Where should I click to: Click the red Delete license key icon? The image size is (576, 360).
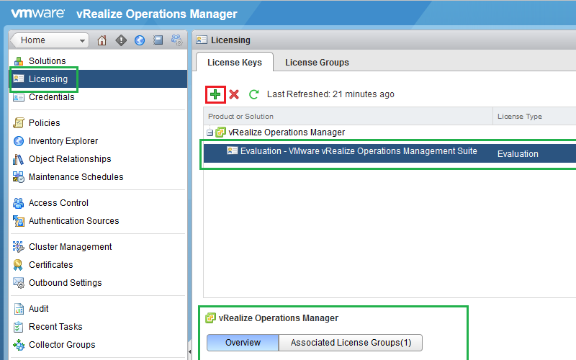[x=234, y=94]
